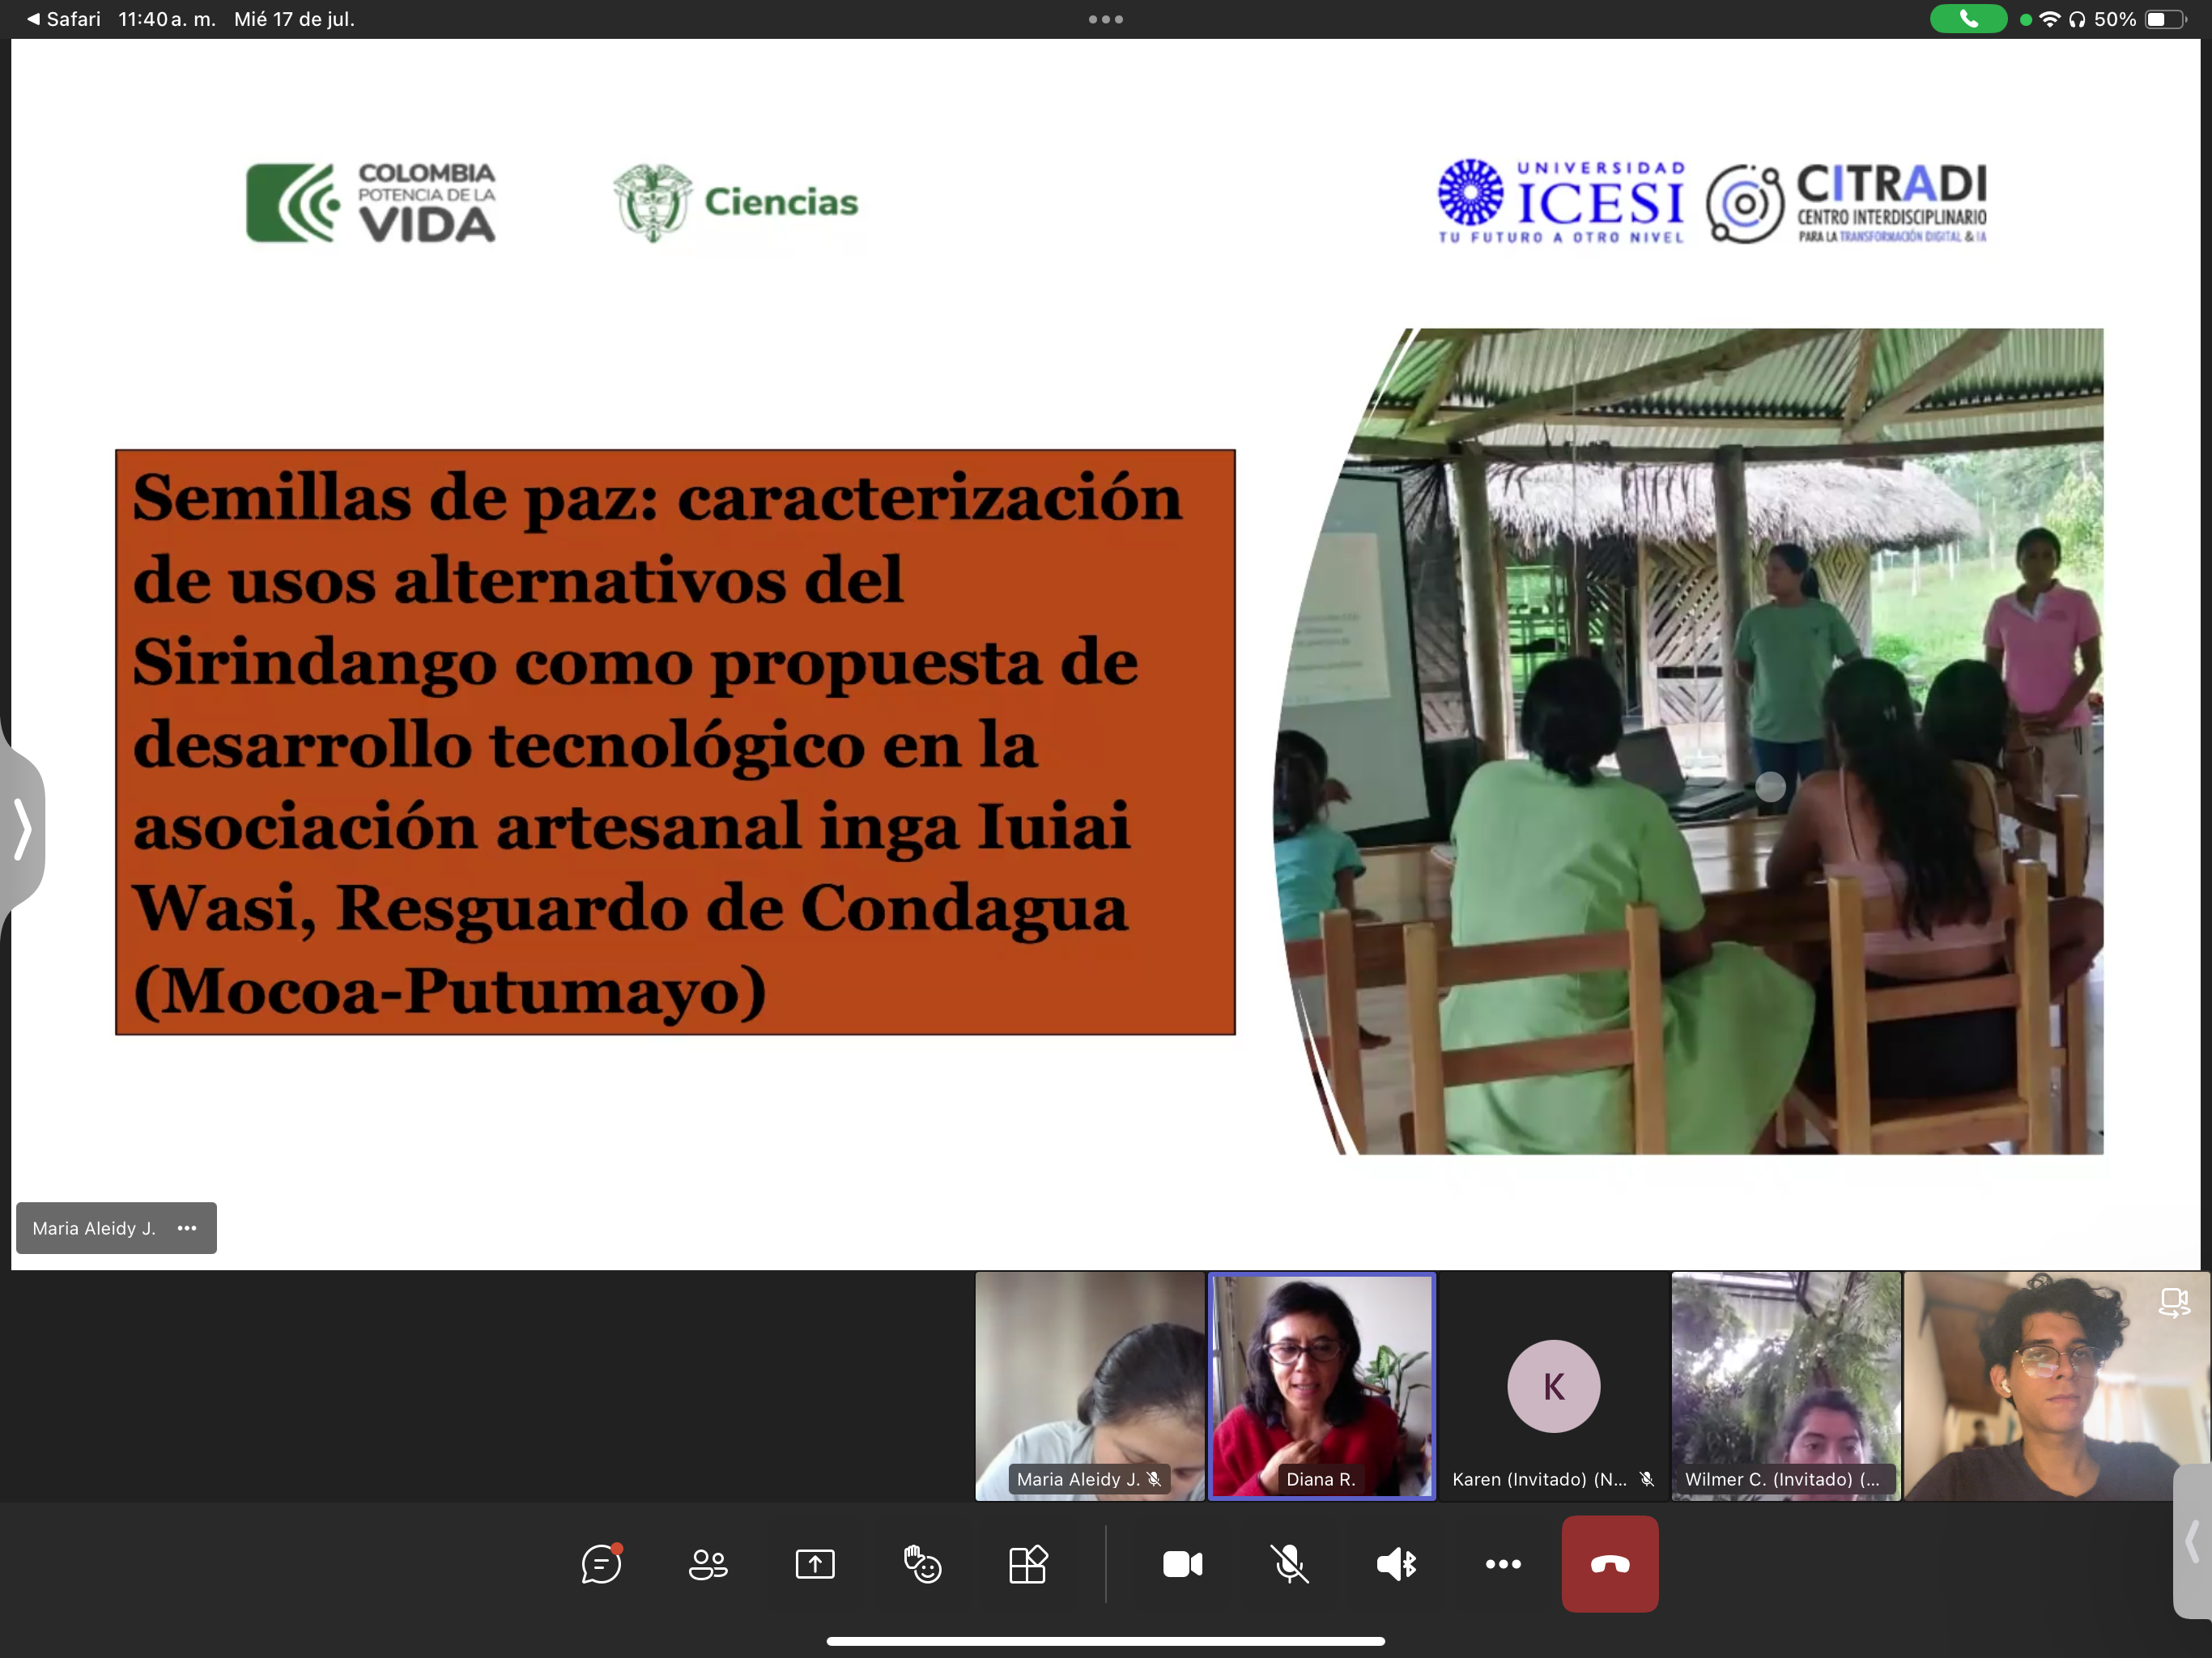
Task: Select Karen (Invitado) avatar tile
Action: (1553, 1385)
